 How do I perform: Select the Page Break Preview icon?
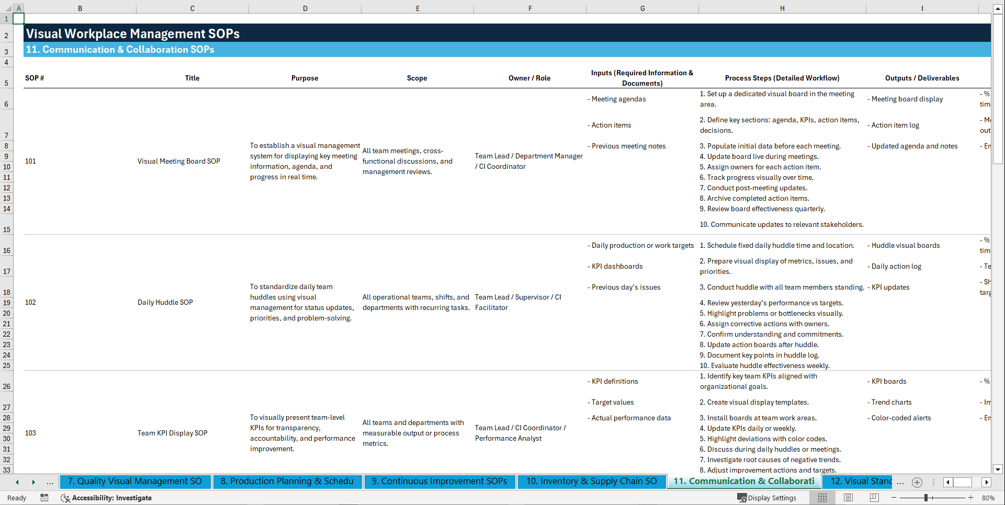coord(874,498)
